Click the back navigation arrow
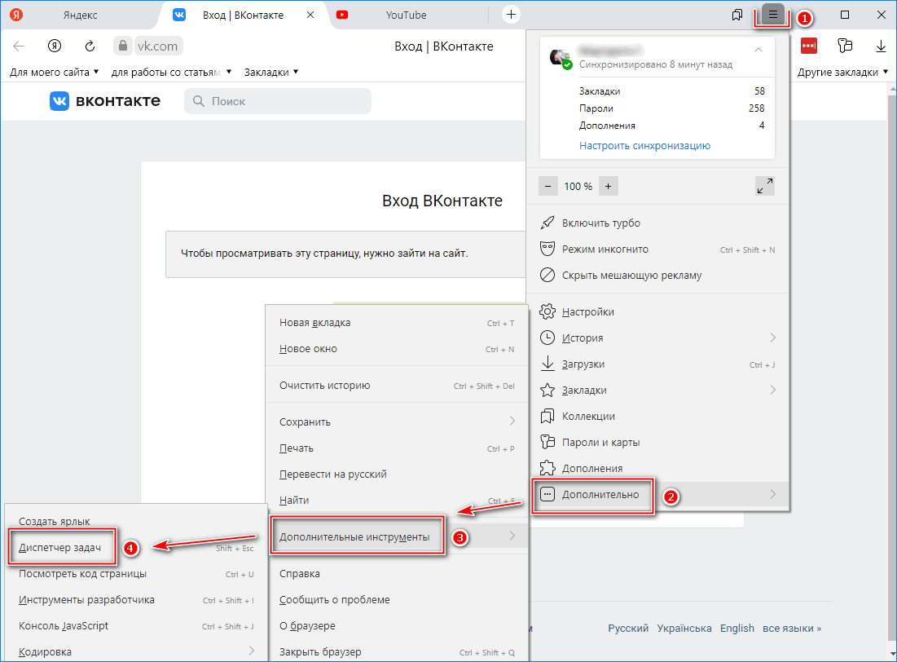897x662 pixels. (x=19, y=46)
